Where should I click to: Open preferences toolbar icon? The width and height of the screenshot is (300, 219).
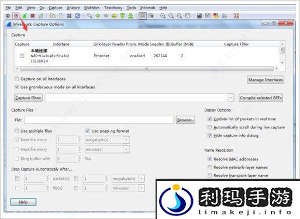(x=224, y=16)
